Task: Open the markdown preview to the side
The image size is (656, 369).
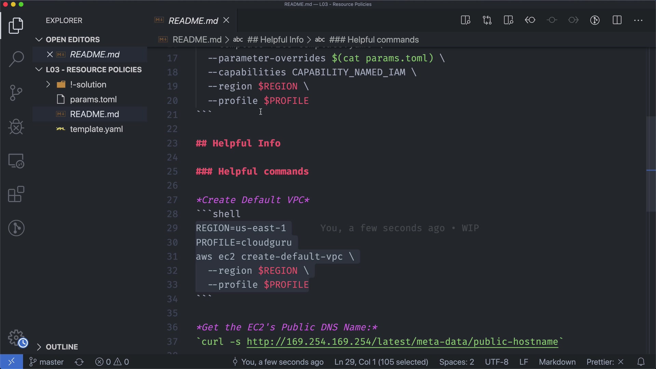Action: (465, 20)
